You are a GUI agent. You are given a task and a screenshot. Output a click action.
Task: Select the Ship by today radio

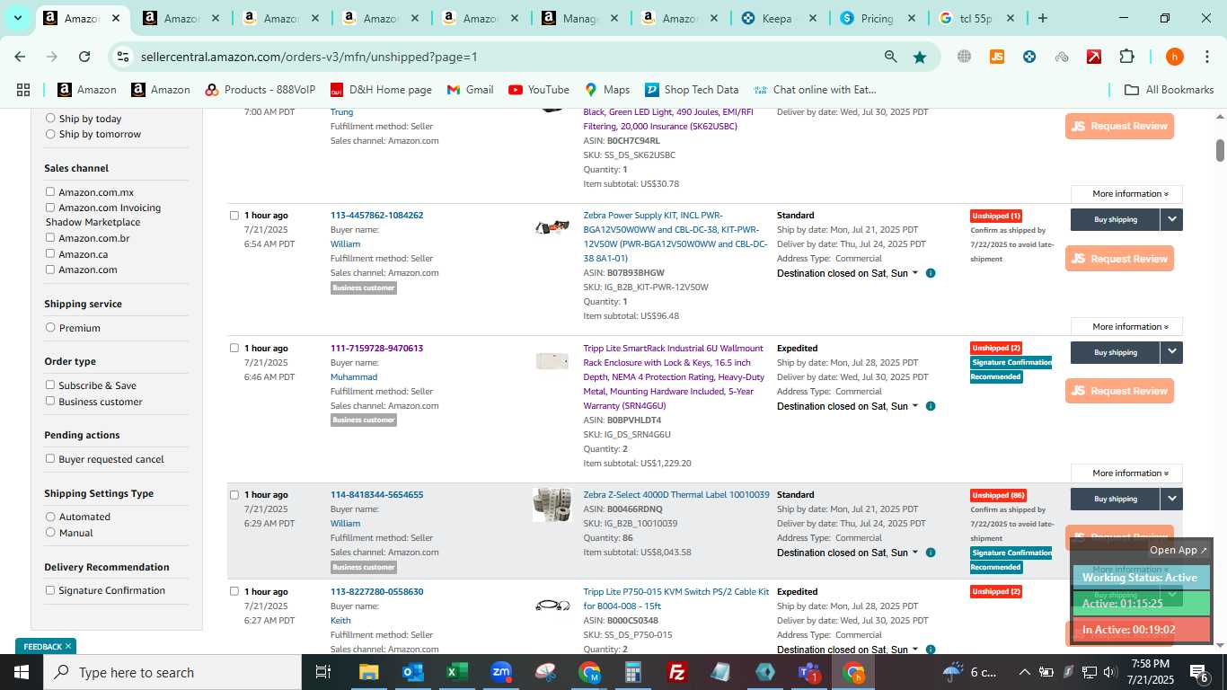pyautogui.click(x=50, y=119)
